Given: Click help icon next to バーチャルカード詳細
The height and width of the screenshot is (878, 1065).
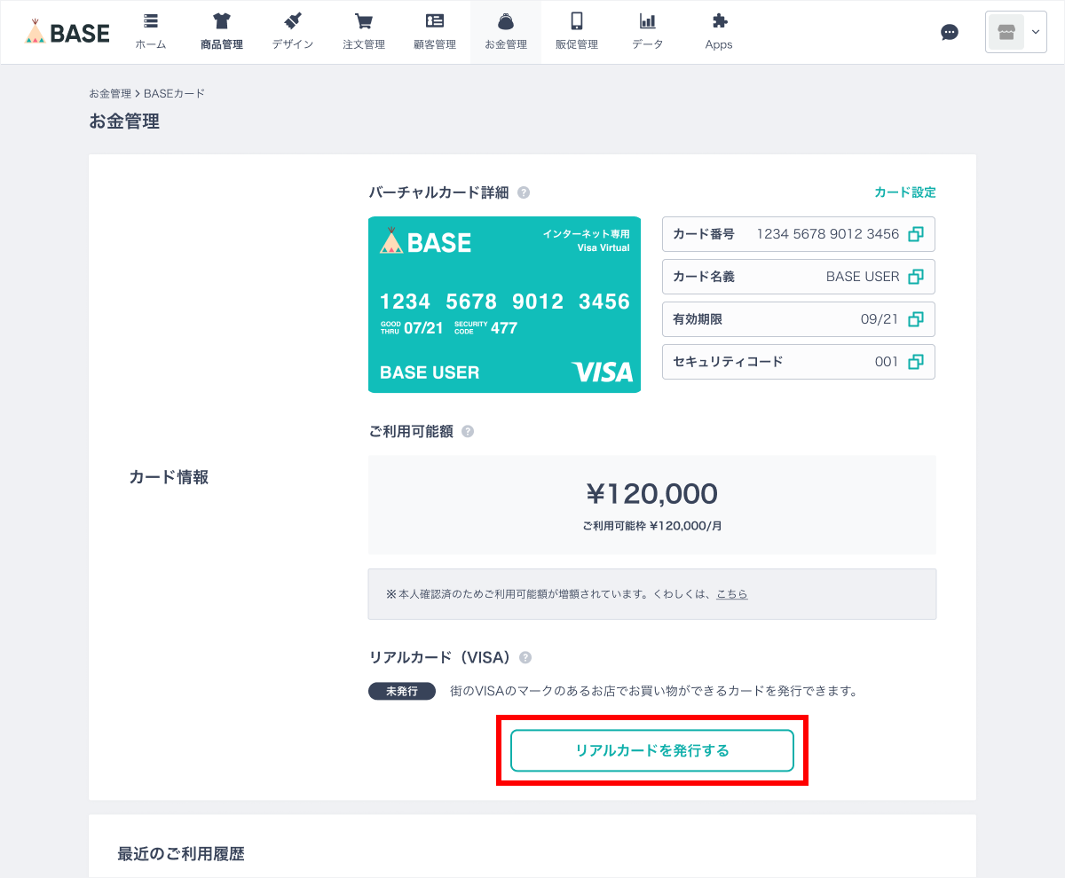Looking at the screenshot, I should [x=524, y=192].
